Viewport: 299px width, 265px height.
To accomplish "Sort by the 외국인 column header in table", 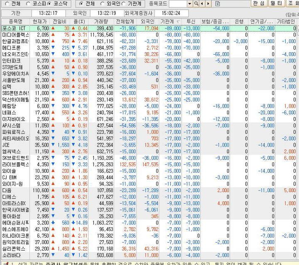I will point(148,22).
